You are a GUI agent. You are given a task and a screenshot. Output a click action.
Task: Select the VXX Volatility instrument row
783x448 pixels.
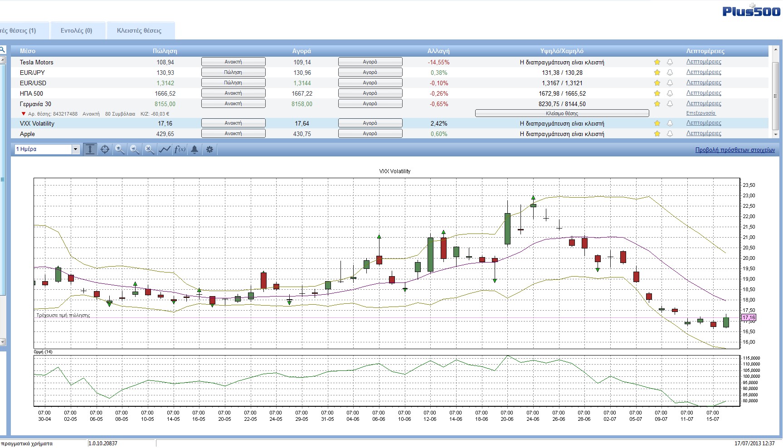coord(390,123)
